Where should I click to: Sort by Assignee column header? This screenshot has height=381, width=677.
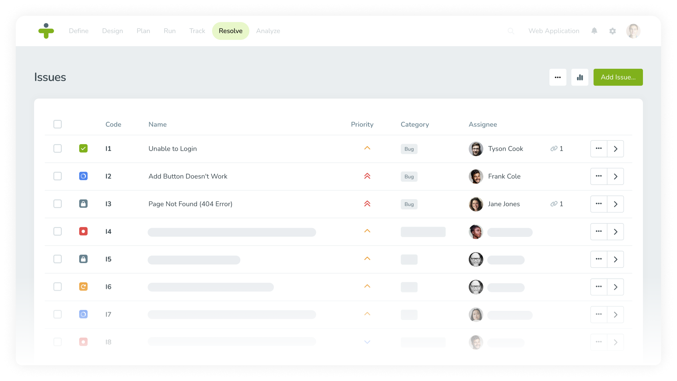pyautogui.click(x=482, y=124)
